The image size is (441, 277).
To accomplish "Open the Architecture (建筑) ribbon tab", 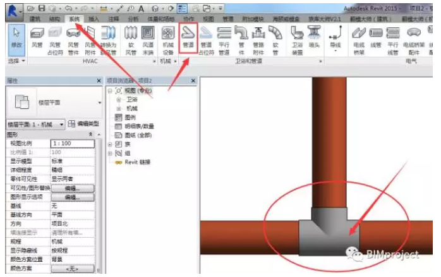I will coord(35,19).
